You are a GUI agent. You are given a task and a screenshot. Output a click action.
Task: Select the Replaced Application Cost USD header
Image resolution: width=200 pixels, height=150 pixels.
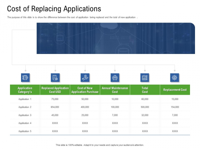point(55,90)
